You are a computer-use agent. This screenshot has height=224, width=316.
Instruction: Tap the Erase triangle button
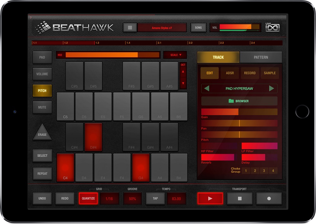(42, 133)
